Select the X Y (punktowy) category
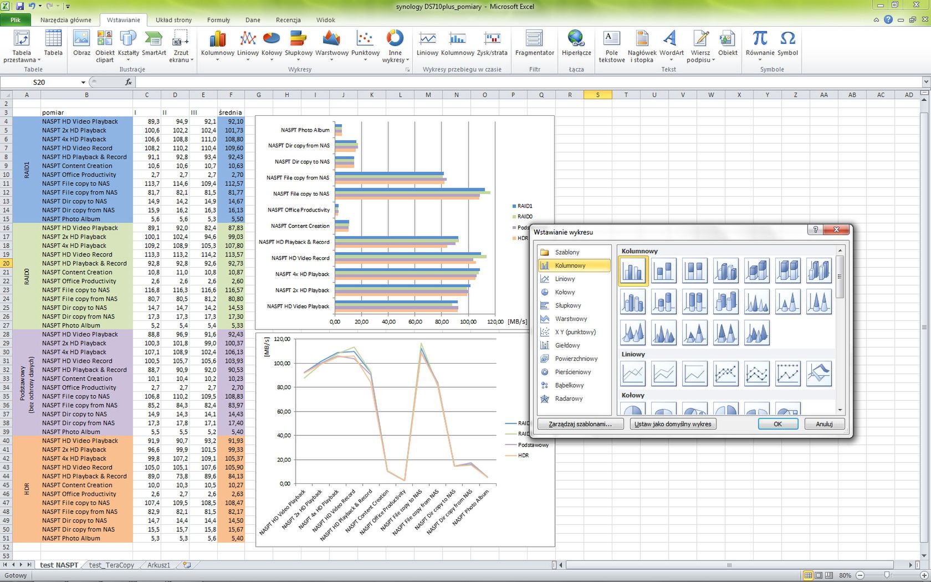The width and height of the screenshot is (931, 582). coord(574,332)
